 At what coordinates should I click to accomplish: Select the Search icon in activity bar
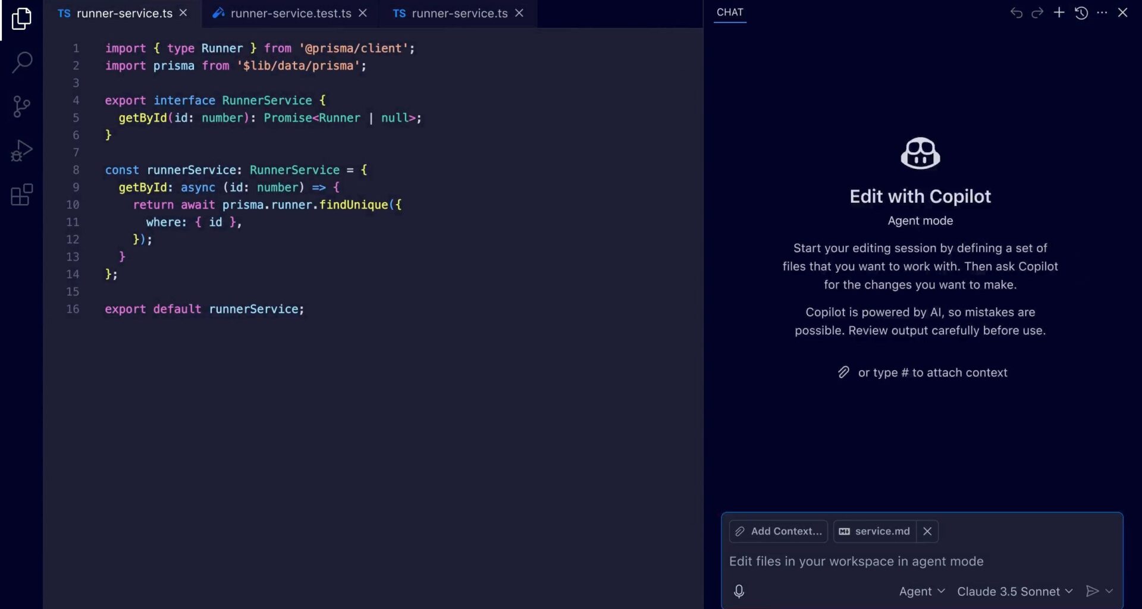pyautogui.click(x=22, y=62)
